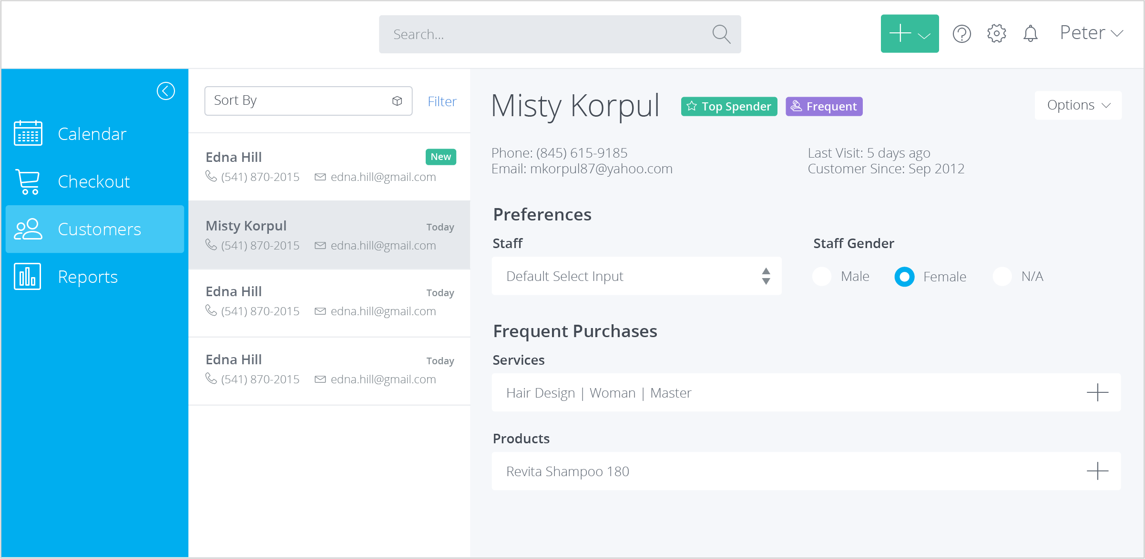Click the search magnifier icon

721,34
